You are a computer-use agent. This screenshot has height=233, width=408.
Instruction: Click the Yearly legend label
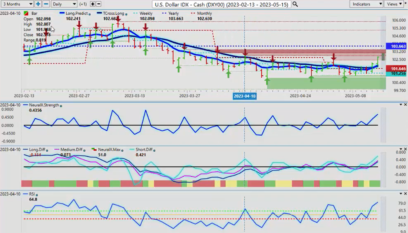point(174,13)
